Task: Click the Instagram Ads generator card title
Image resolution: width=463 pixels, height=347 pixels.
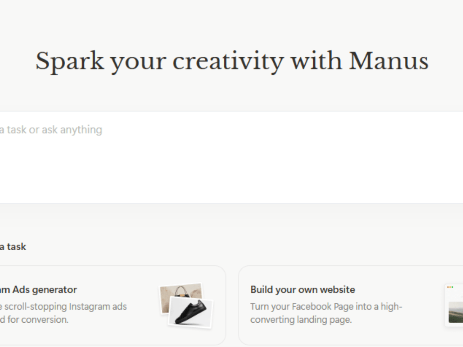Action: click(x=39, y=290)
